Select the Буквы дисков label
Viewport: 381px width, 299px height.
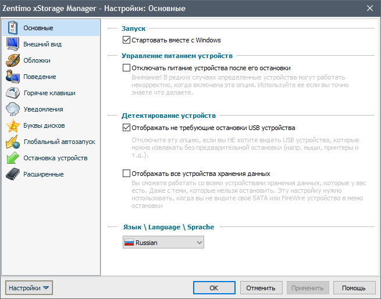44,125
